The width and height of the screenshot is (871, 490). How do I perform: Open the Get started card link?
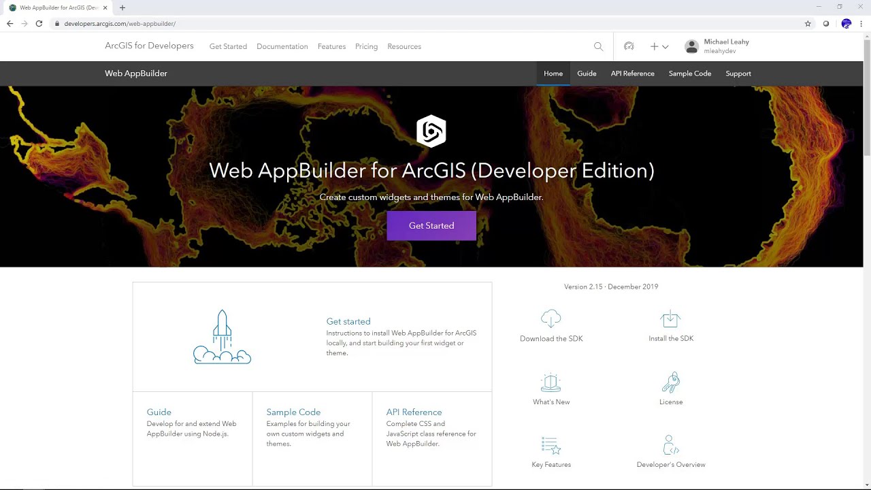pyautogui.click(x=348, y=321)
